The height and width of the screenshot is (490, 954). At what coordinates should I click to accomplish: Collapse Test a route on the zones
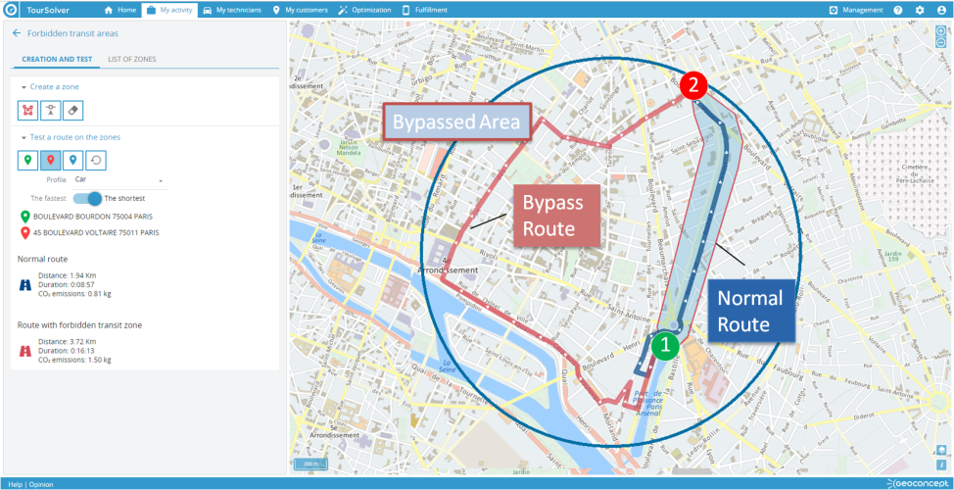[23, 137]
